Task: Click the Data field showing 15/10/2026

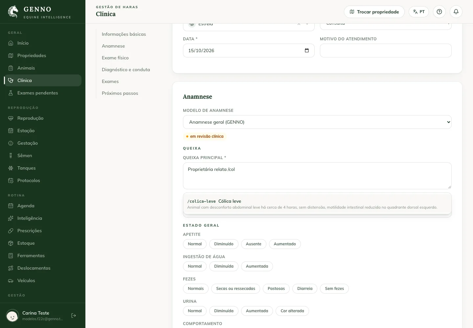Action: tap(249, 51)
